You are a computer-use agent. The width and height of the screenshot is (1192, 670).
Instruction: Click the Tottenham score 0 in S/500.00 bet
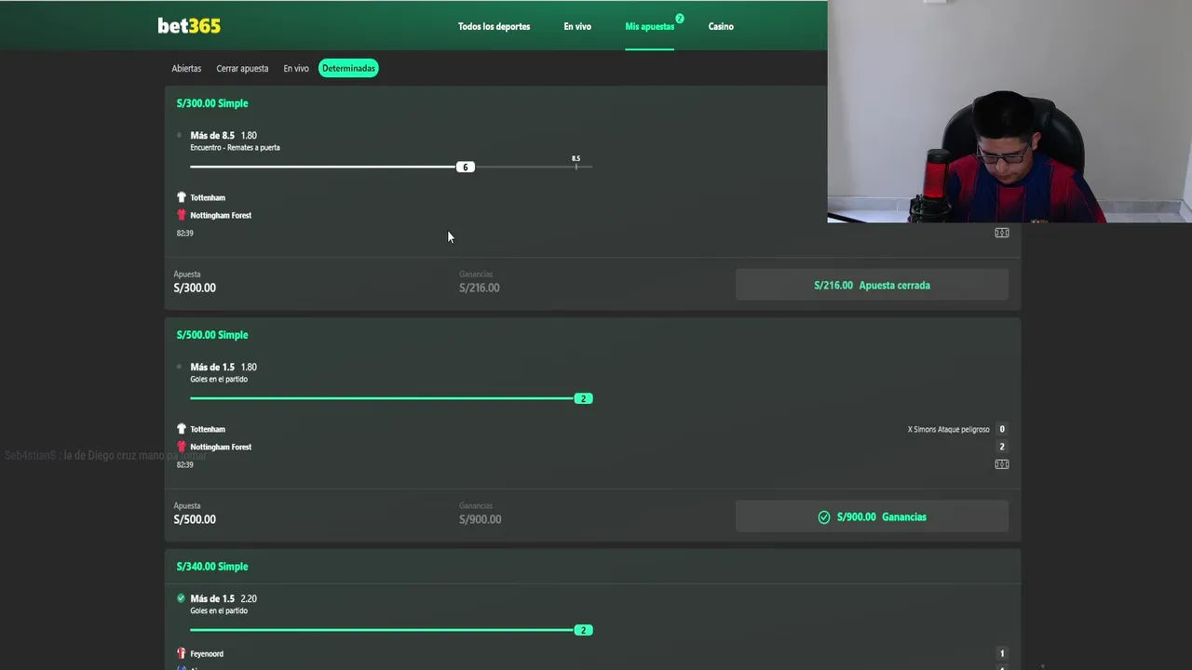(x=1002, y=429)
